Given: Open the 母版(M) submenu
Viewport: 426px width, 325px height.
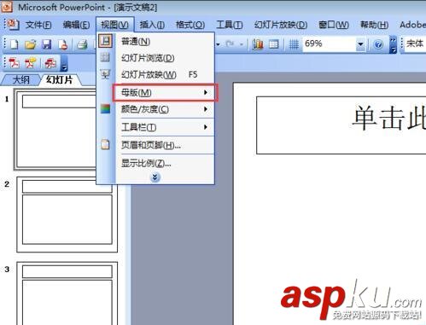Looking at the screenshot, I should point(165,92).
